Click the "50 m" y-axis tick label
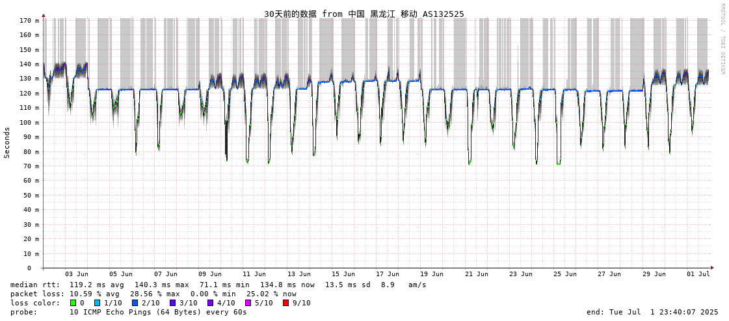 tap(31, 195)
